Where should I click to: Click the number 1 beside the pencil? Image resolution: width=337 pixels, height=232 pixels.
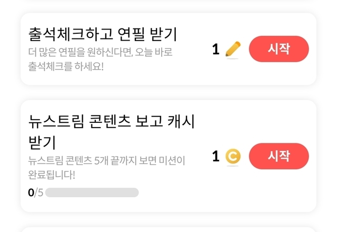point(215,49)
